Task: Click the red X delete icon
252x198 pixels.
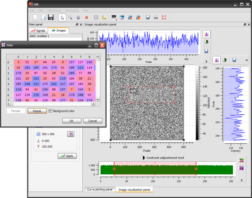Action: click(x=87, y=17)
